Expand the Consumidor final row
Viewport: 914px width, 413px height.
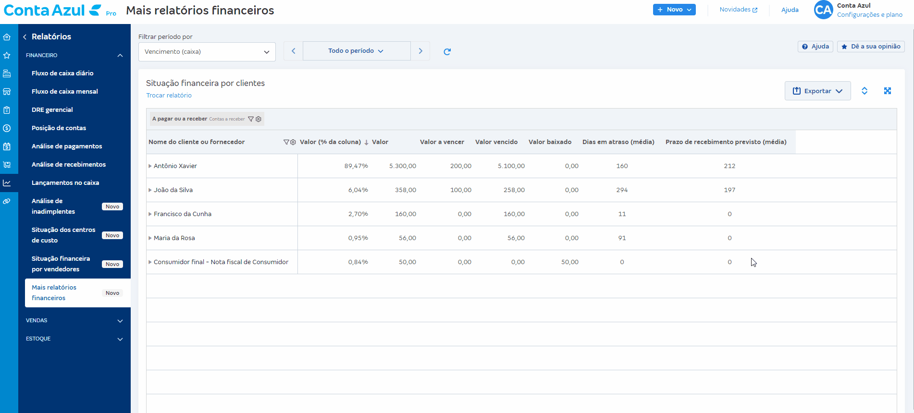[x=150, y=262]
